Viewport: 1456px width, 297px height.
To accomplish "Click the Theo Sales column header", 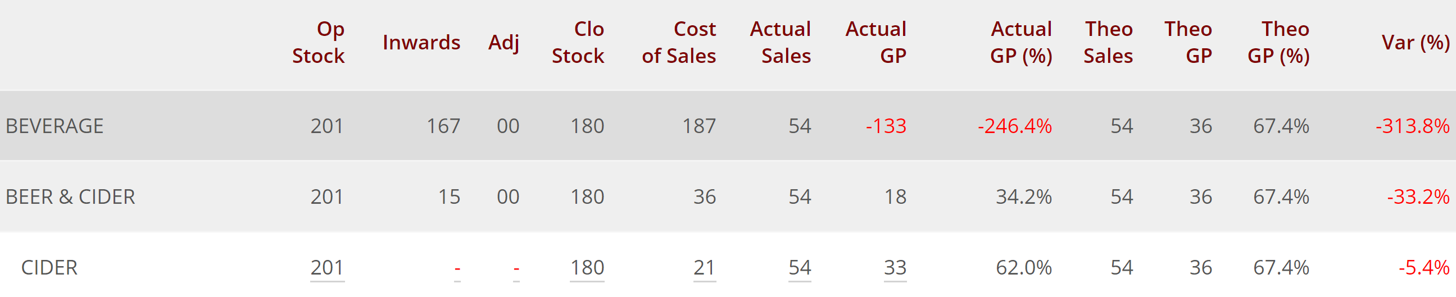I will 1108,42.
